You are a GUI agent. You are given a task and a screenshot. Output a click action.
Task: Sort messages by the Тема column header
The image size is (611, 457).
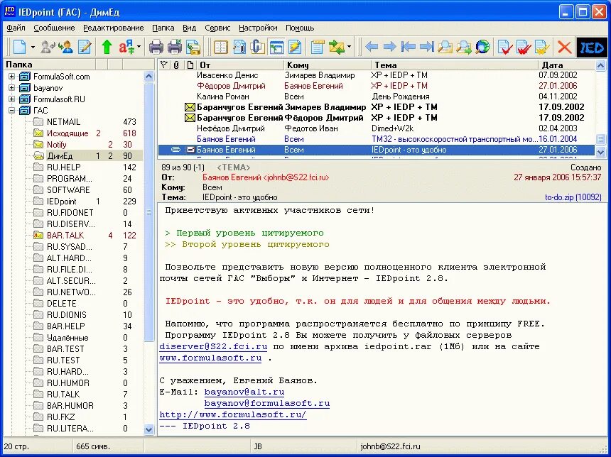point(454,65)
